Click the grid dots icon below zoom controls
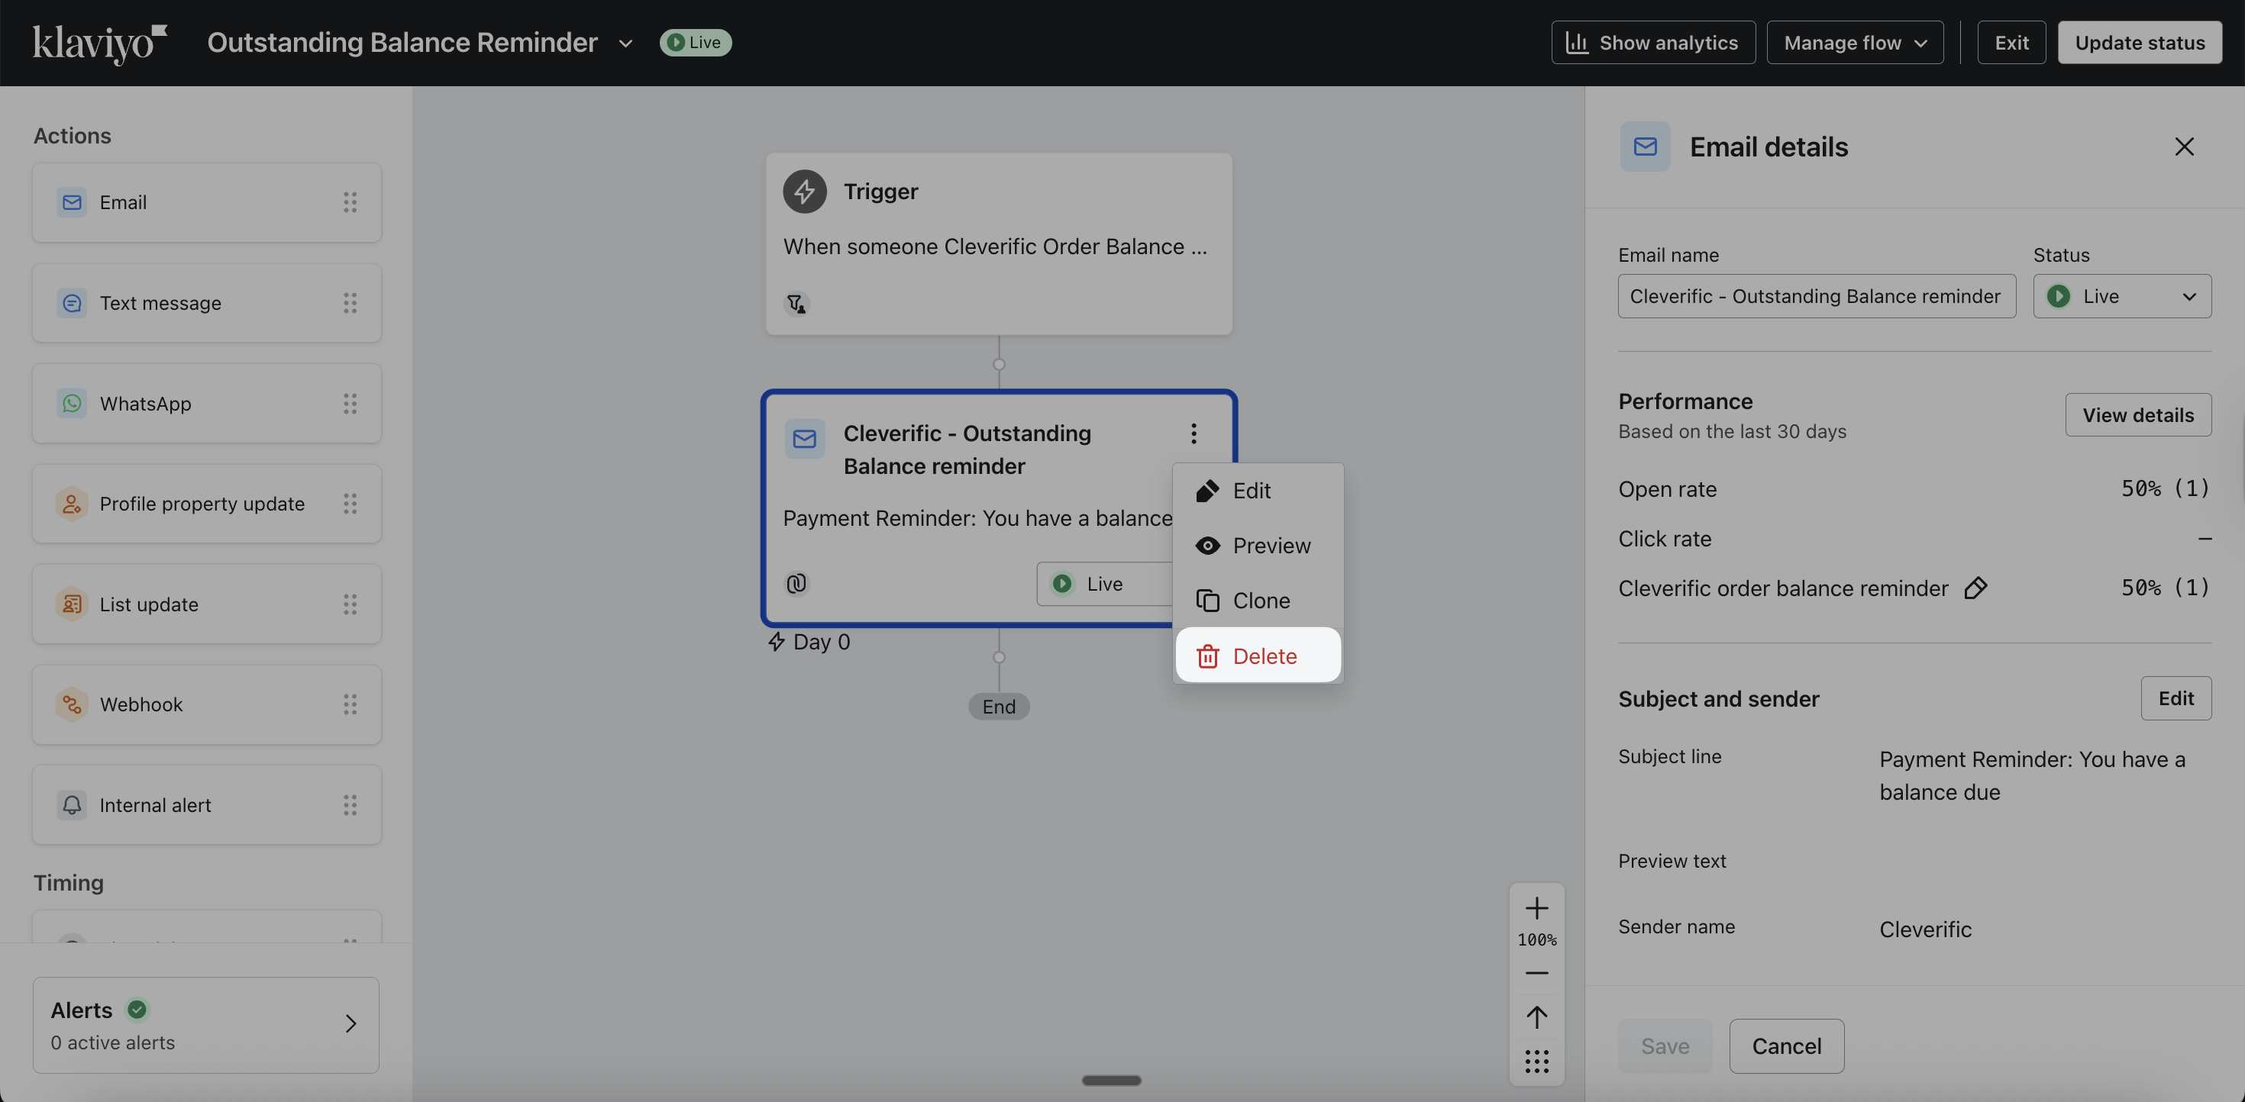The image size is (2245, 1102). point(1536,1061)
